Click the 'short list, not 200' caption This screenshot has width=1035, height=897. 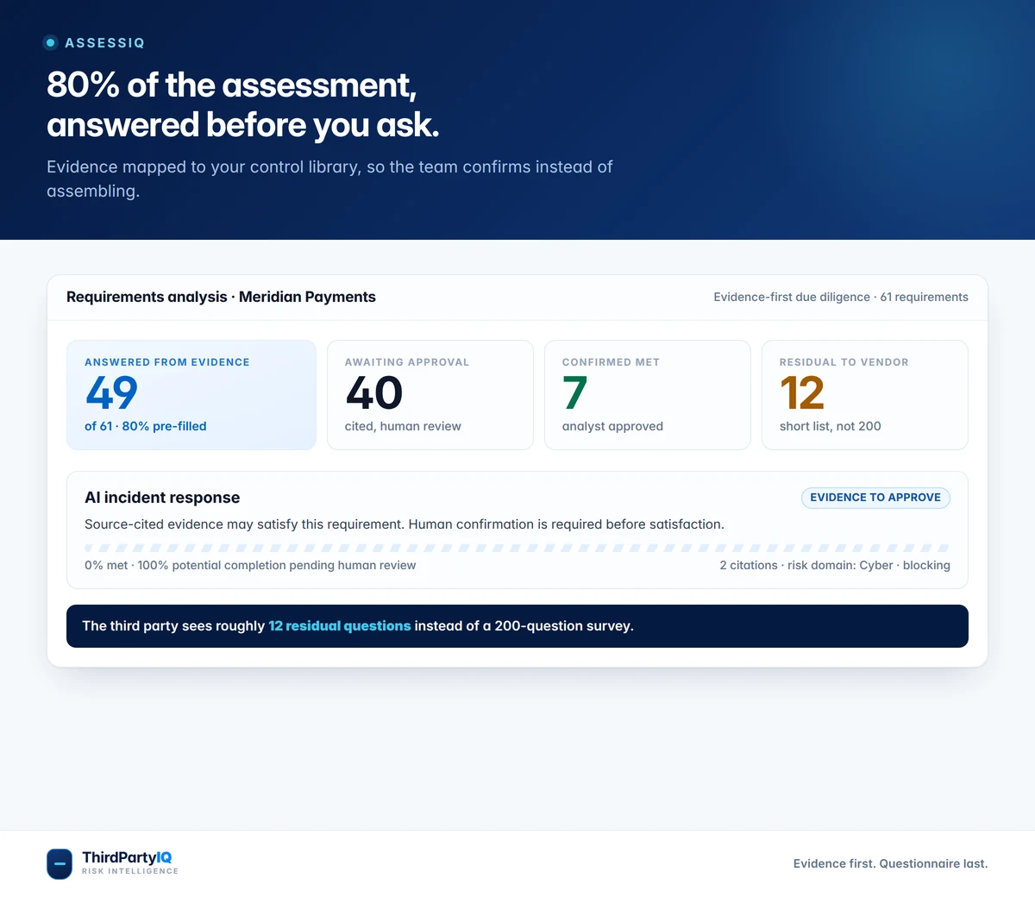click(x=831, y=426)
